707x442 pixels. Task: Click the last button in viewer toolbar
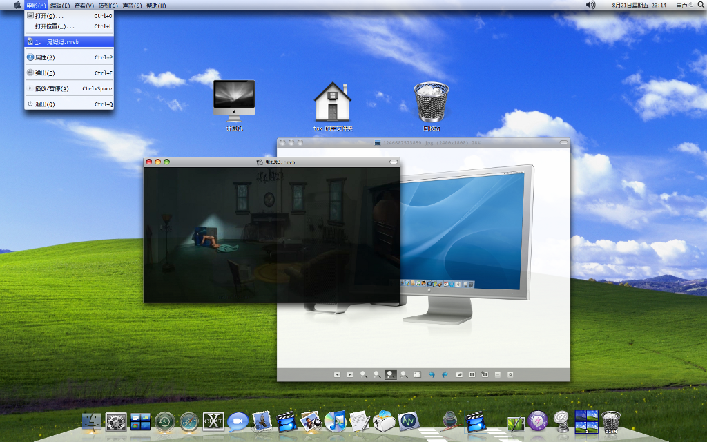coord(510,374)
